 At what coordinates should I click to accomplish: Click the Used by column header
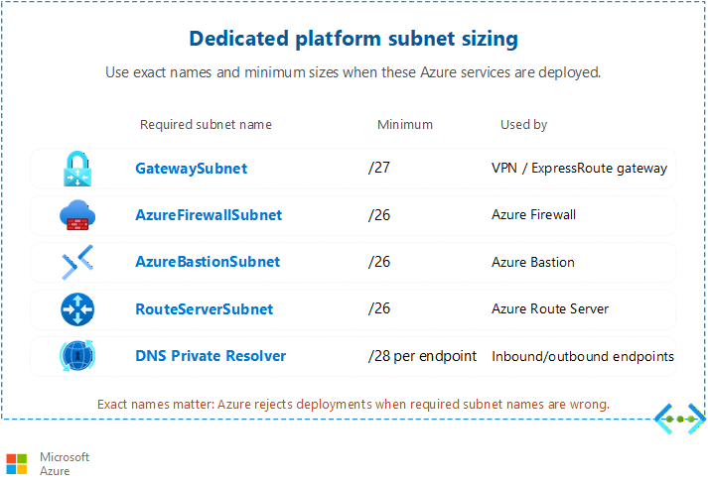point(523,125)
